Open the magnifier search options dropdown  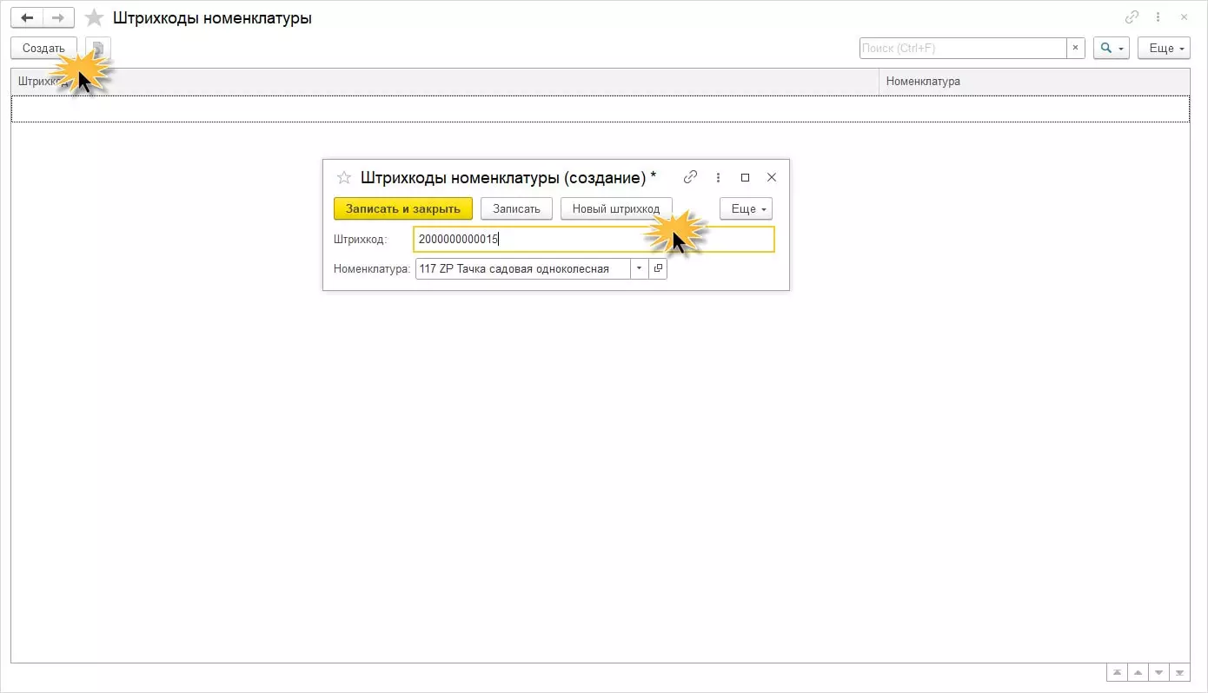tap(1111, 48)
